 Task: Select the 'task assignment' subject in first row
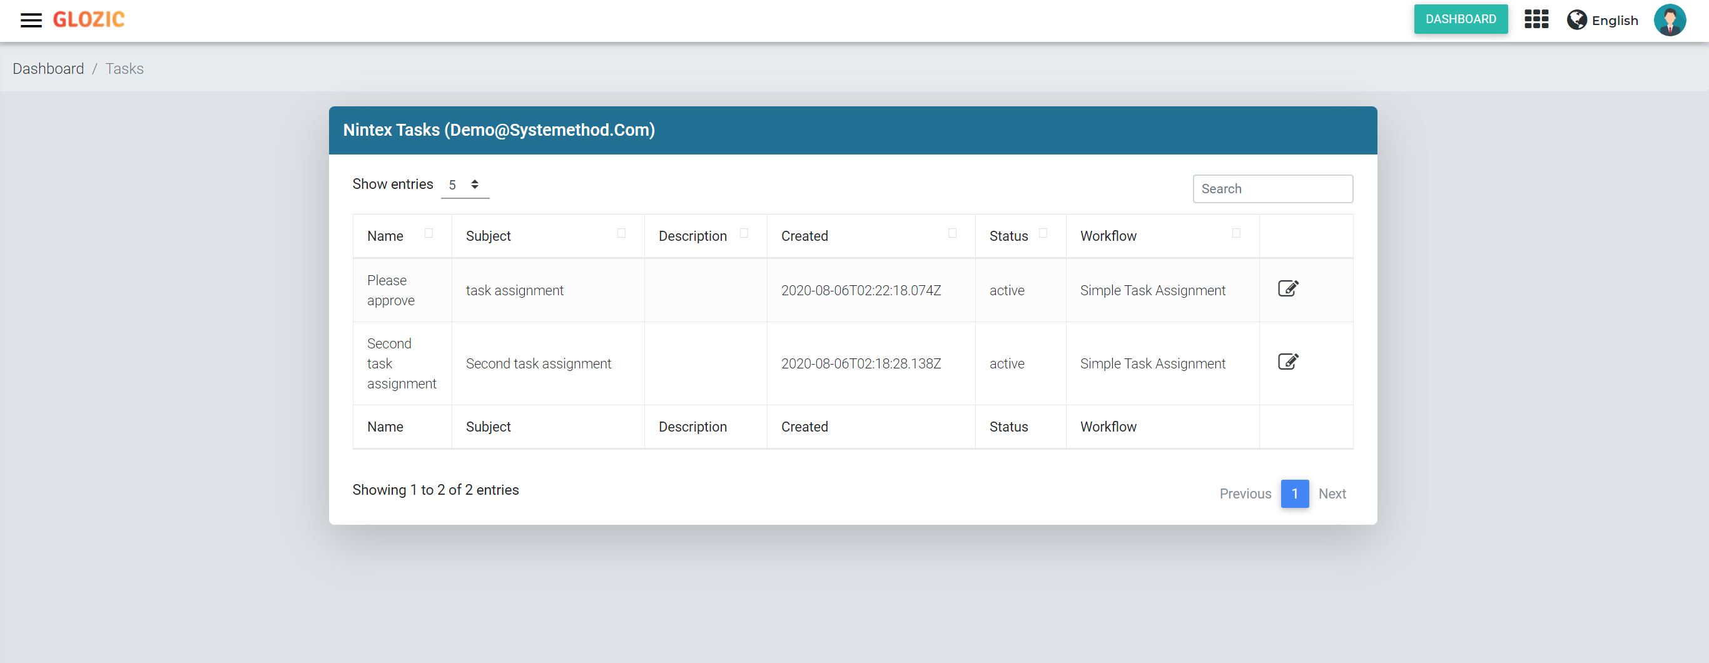pyautogui.click(x=515, y=291)
